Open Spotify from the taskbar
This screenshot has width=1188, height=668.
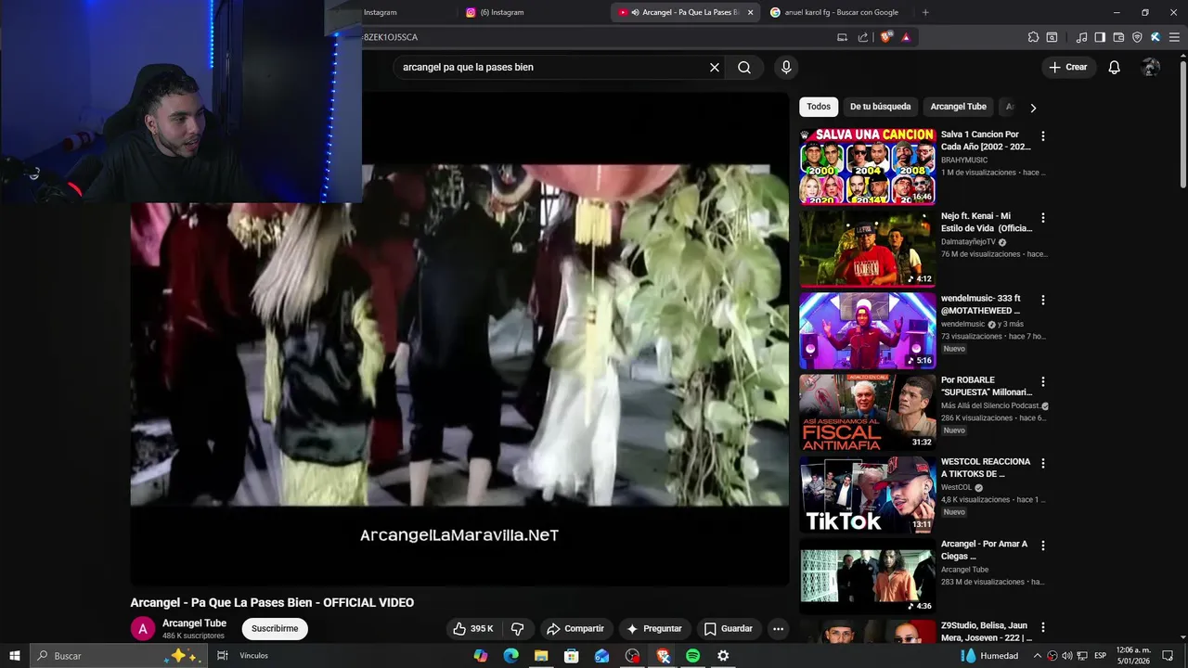(x=692, y=656)
